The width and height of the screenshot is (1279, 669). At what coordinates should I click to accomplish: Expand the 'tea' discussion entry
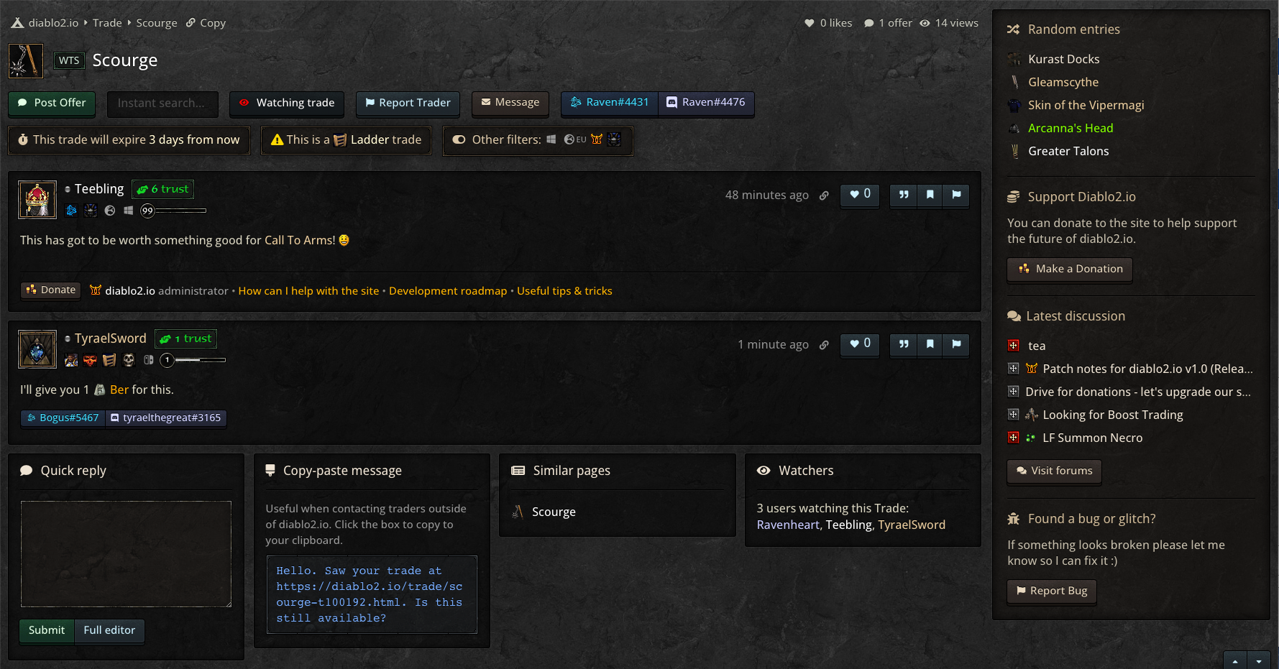1013,346
